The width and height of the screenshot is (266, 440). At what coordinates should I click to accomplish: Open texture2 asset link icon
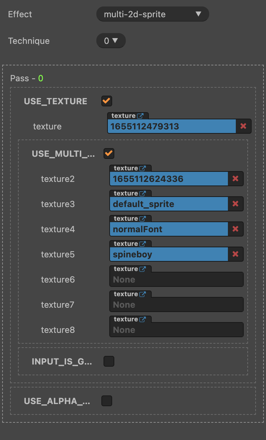click(143, 168)
